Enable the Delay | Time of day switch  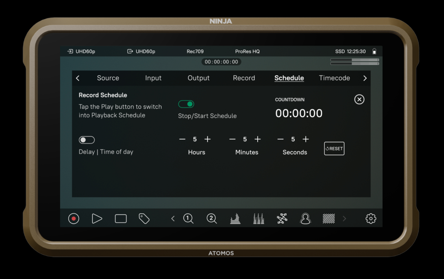[87, 139]
